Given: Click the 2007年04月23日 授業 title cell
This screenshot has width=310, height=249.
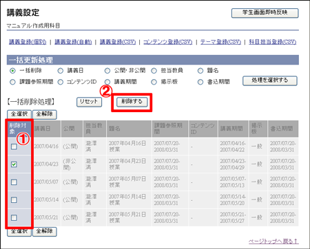Looking at the screenshot, I should [129, 164].
